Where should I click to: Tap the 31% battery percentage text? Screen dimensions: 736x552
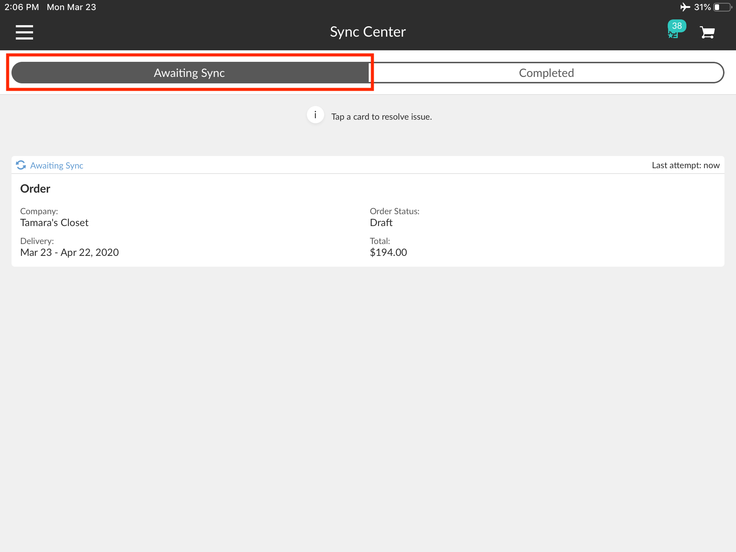click(x=702, y=7)
